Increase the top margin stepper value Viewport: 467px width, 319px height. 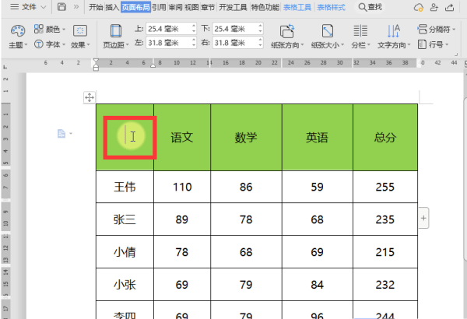click(x=194, y=26)
